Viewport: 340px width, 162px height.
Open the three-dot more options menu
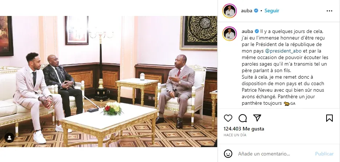[329, 11]
